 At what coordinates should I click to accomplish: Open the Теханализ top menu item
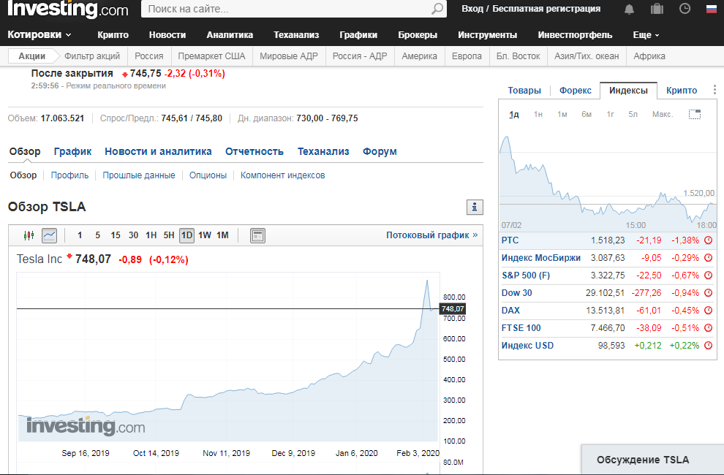(296, 35)
